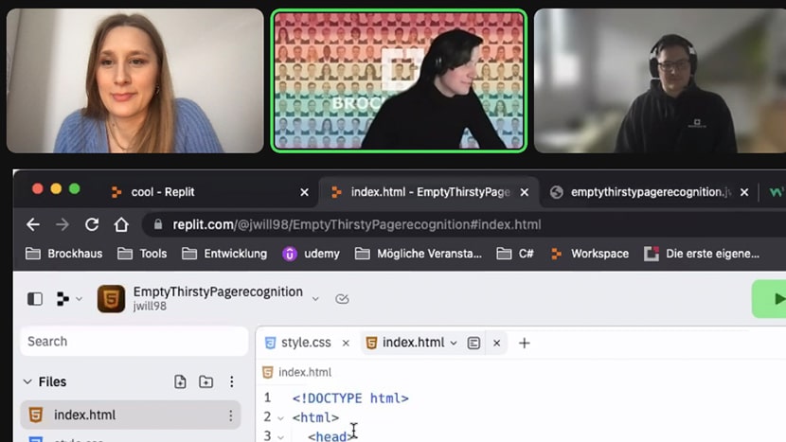This screenshot has height=442, width=786.
Task: Select the 'index.html - EmptyThirstyPage' browser tab
Action: click(x=430, y=192)
